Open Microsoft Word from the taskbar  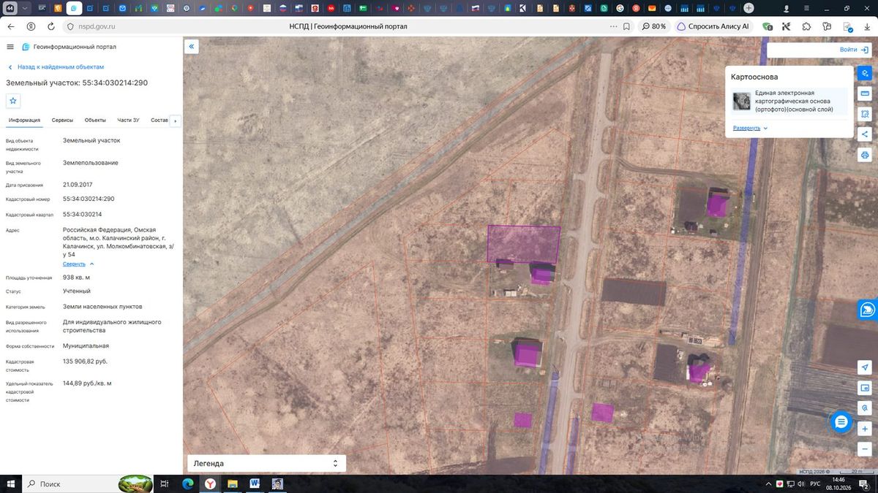pos(255,484)
